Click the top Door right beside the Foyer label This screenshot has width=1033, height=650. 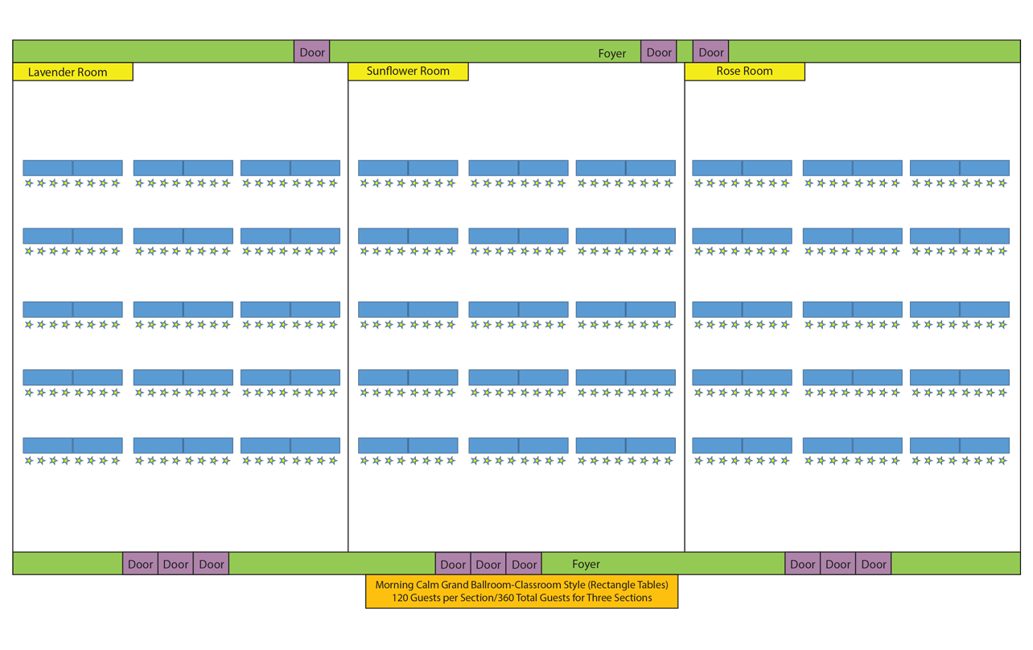(x=659, y=51)
